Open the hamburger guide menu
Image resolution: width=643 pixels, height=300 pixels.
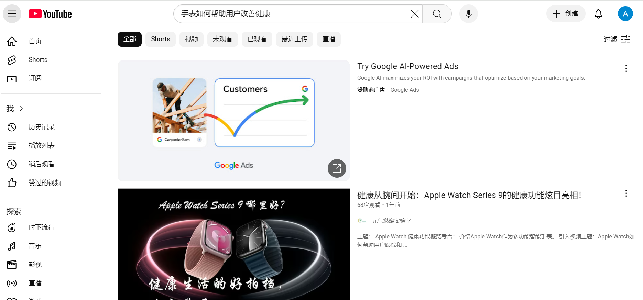coord(12,14)
